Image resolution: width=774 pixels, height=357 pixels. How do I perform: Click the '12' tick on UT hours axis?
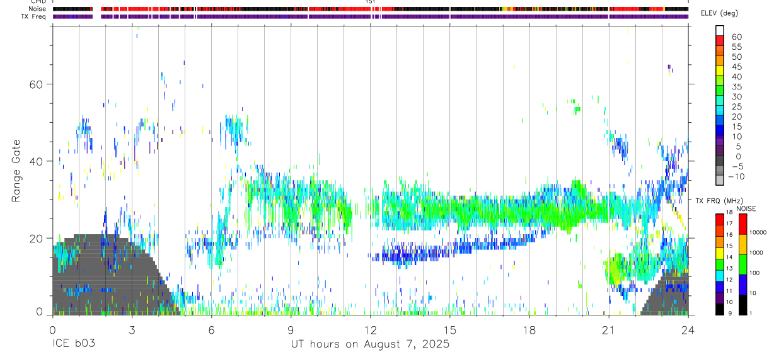(370, 330)
